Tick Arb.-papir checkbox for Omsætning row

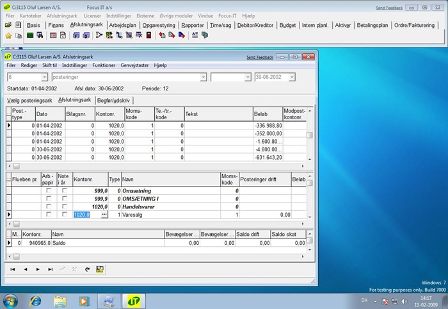pyautogui.click(x=49, y=190)
